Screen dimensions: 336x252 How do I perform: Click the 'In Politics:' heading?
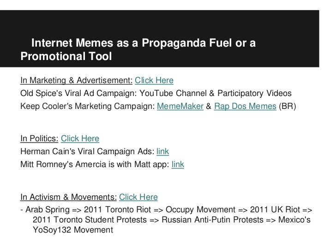tap(39, 139)
